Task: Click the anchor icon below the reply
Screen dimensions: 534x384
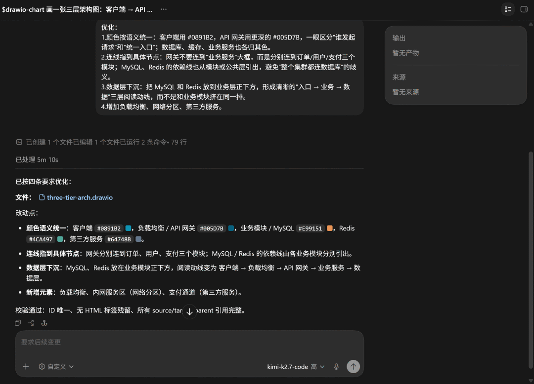Action: coord(44,323)
